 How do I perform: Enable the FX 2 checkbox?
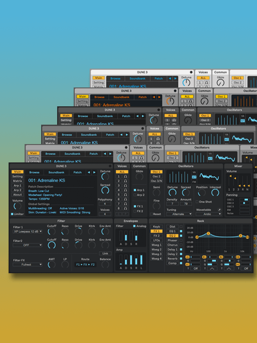pos(135,211)
